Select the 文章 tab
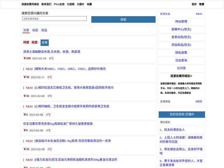This screenshot has width=224, height=168. point(26,30)
